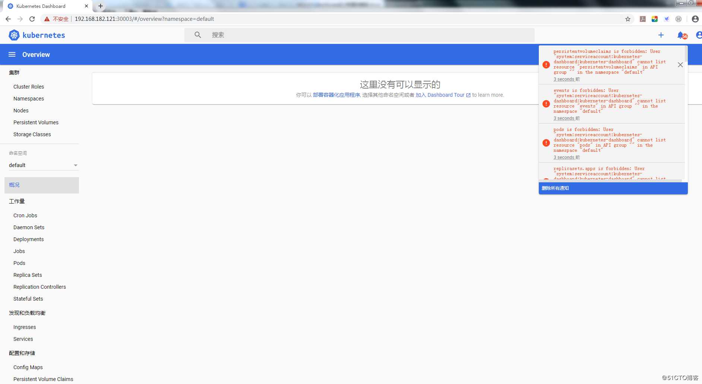
Task: Open Namespaces in sidebar
Action: click(29, 99)
